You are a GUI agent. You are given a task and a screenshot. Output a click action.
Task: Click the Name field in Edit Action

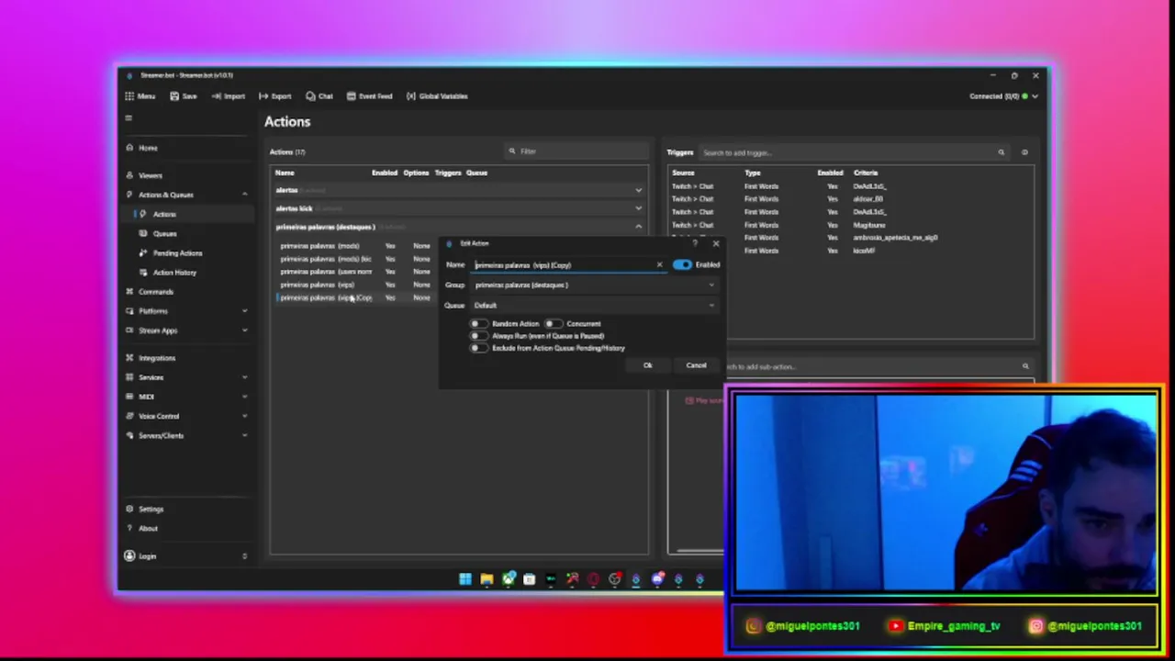pos(562,265)
